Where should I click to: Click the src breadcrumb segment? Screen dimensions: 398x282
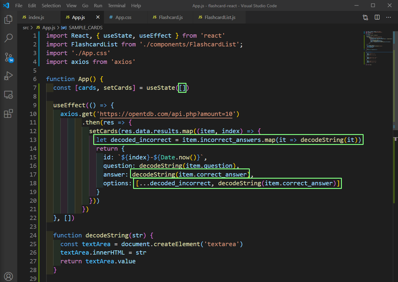[26, 27]
